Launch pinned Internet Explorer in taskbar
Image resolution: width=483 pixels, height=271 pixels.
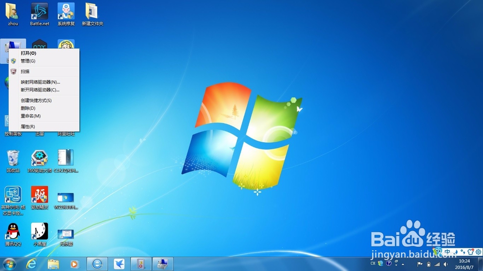pyautogui.click(x=32, y=264)
